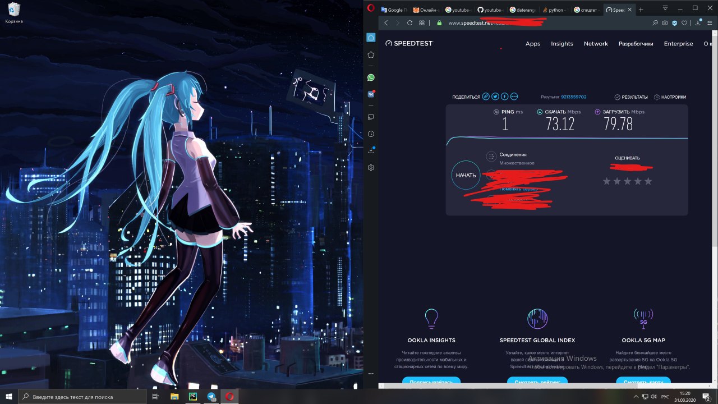
Task: Open PyCharm from taskbar
Action: (192, 396)
